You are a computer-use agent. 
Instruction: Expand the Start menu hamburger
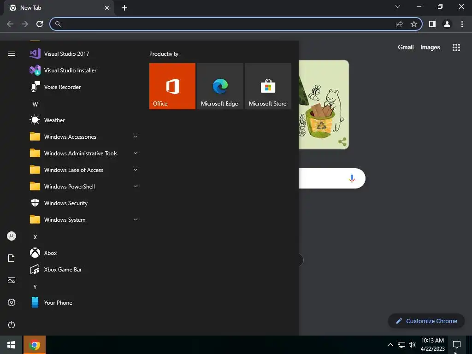click(12, 53)
